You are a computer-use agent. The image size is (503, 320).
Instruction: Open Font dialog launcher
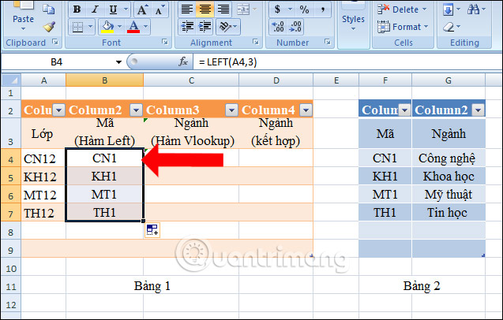(x=164, y=42)
